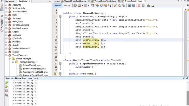
Task: Collapse the SimpleThreadTest3 constructor fold
Action: click(x=60, y=64)
